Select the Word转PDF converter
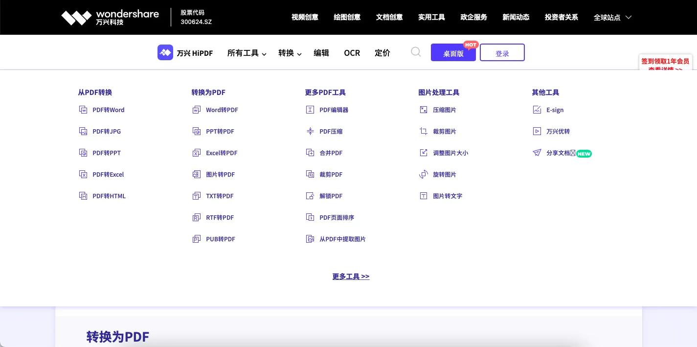The image size is (697, 347). 222,110
